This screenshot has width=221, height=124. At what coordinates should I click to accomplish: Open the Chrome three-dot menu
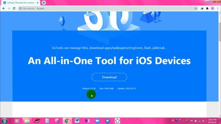218,8
